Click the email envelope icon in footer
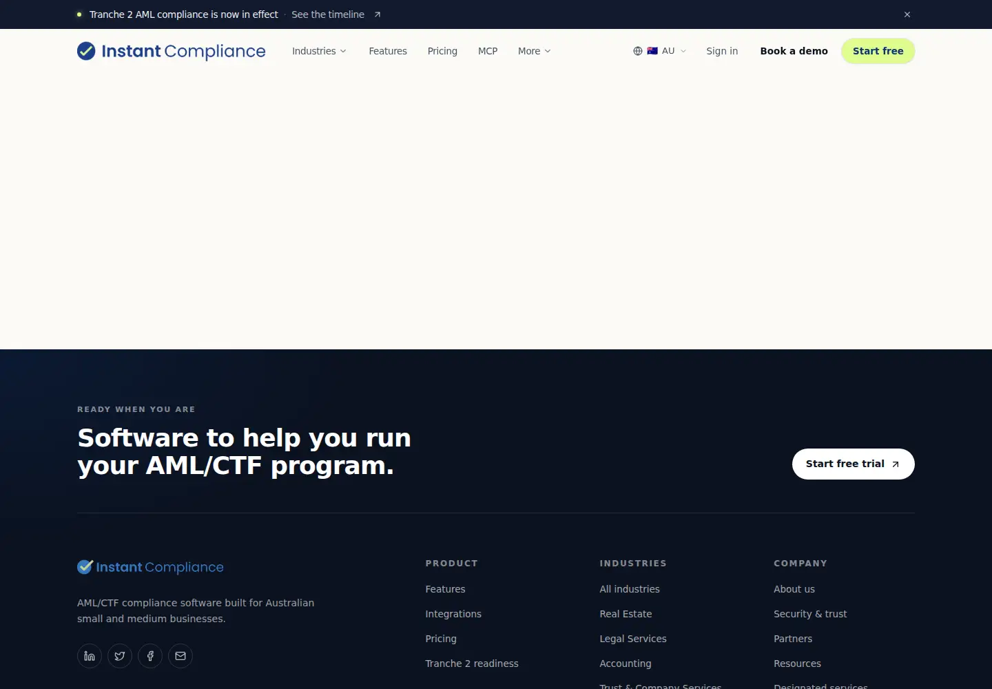Screen dimensions: 992x689 [180, 656]
